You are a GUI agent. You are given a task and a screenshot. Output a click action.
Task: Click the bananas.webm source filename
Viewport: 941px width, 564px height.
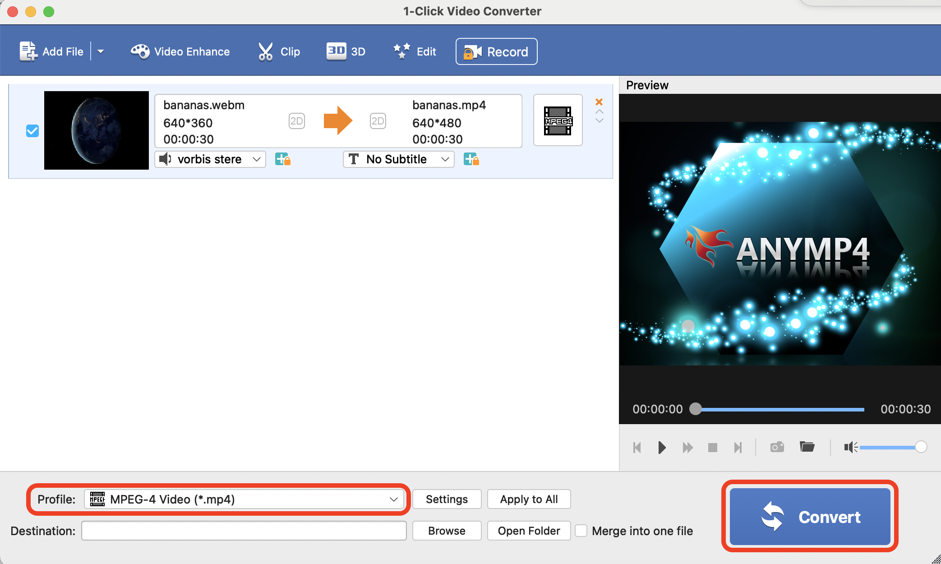[x=204, y=105]
